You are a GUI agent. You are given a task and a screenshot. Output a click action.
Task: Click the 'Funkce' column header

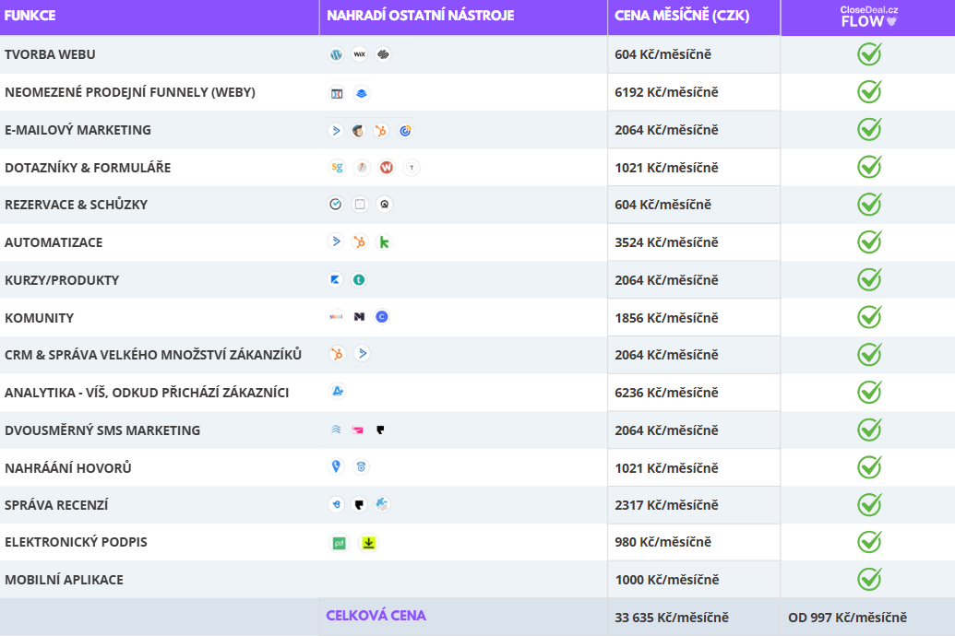30,16
